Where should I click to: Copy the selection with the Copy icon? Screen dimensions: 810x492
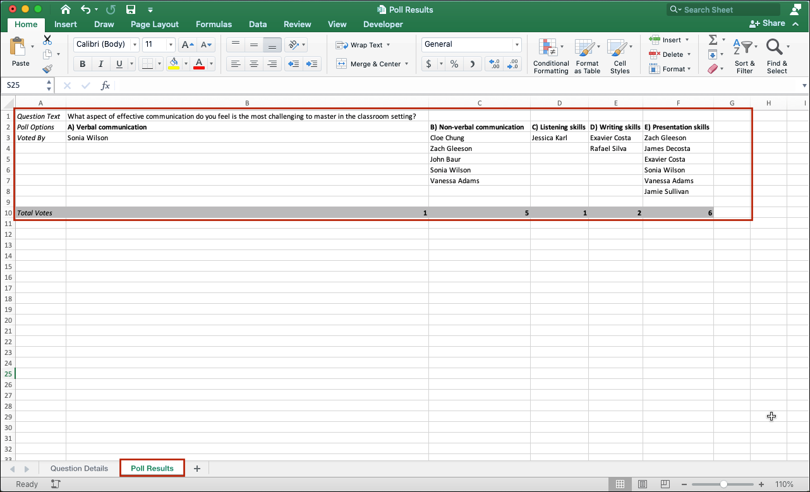(x=47, y=54)
